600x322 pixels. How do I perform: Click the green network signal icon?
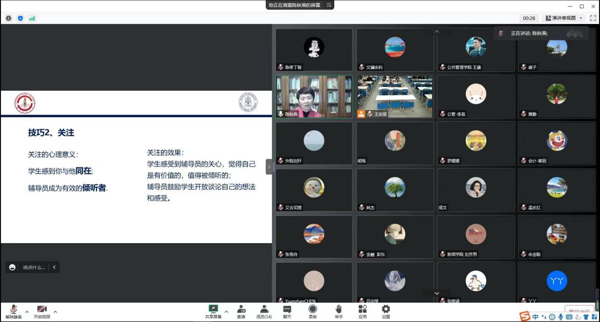(x=32, y=18)
